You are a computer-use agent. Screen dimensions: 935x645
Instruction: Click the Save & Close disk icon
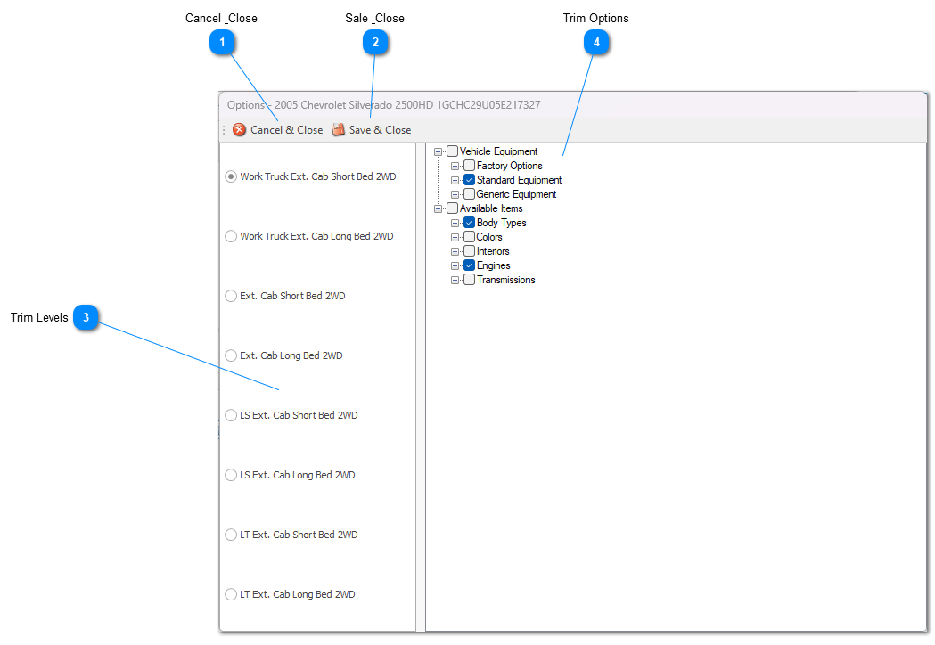pyautogui.click(x=338, y=129)
